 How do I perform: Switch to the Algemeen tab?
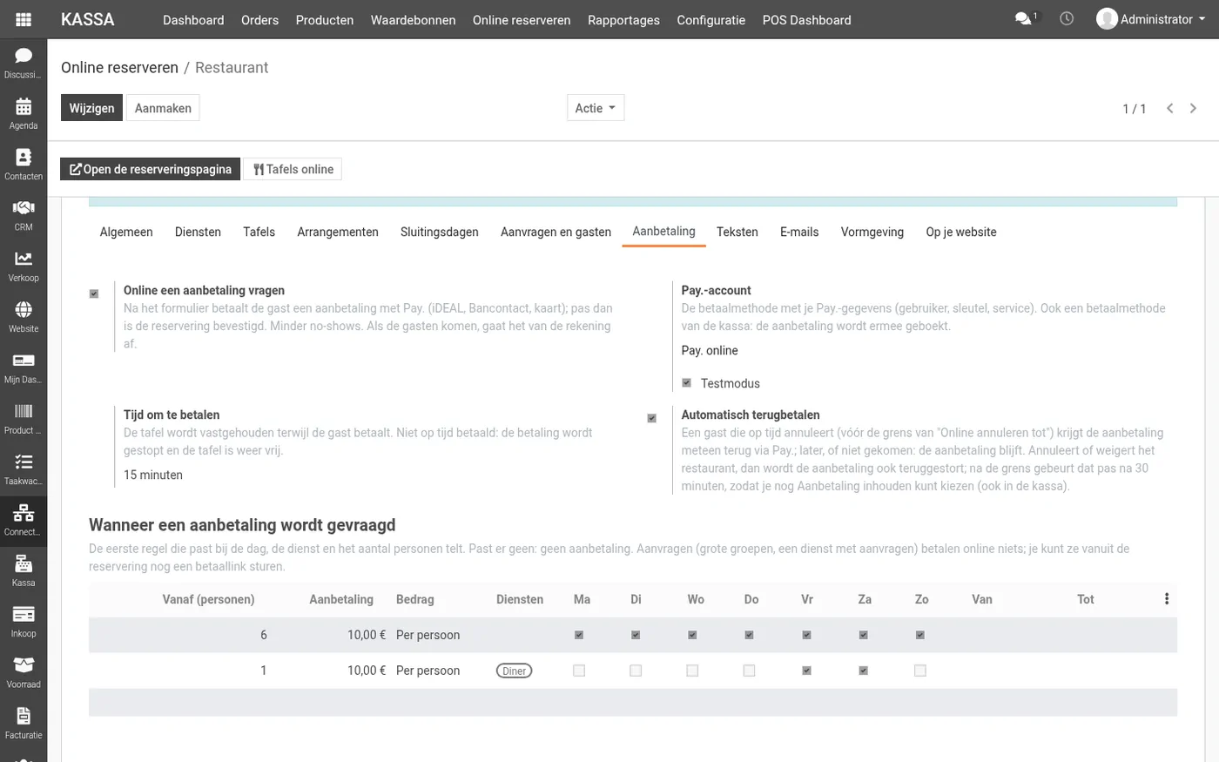126,232
